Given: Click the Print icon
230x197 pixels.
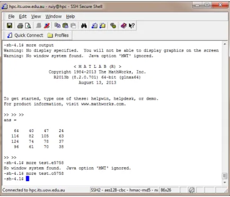Looking at the screenshot, I should 20,26.
